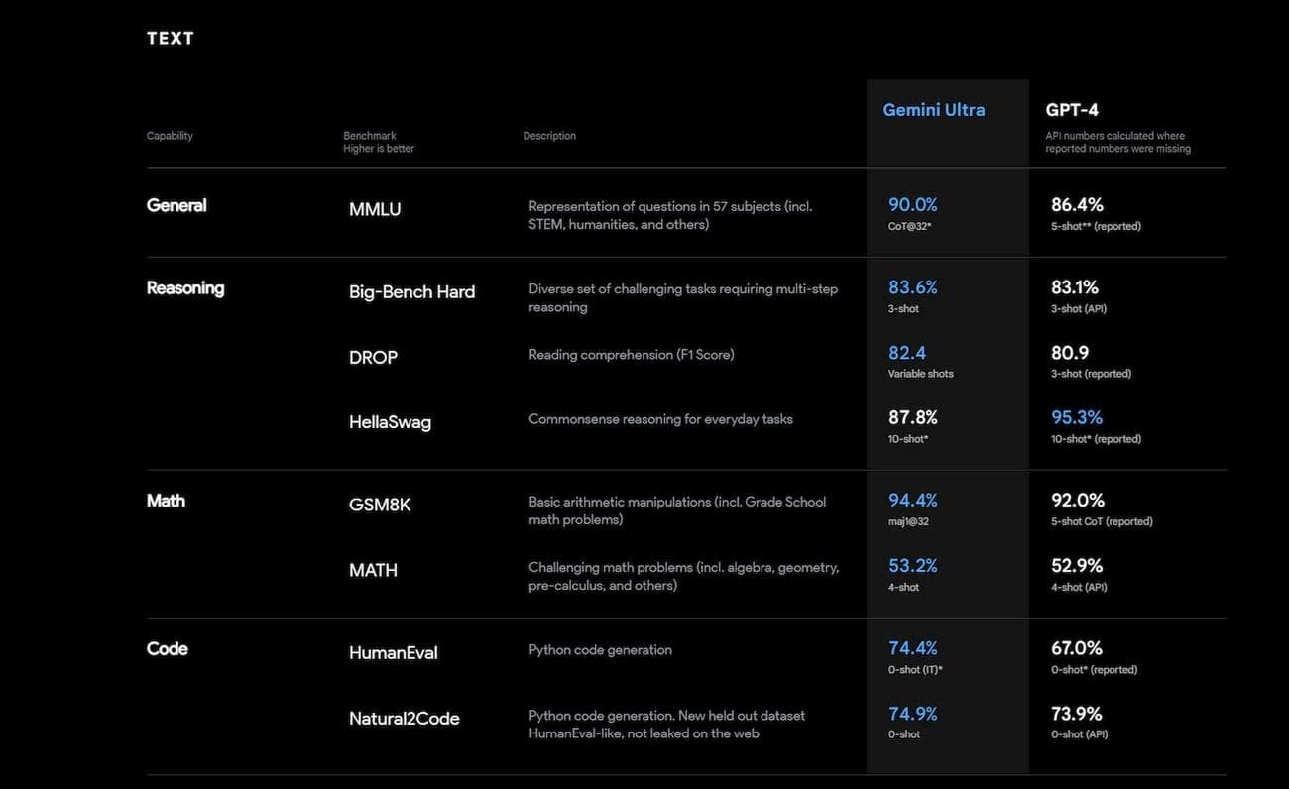Click Gemini Ultra's 90.0% MMLU score
Image resolution: width=1289 pixels, height=789 pixels.
(x=912, y=205)
